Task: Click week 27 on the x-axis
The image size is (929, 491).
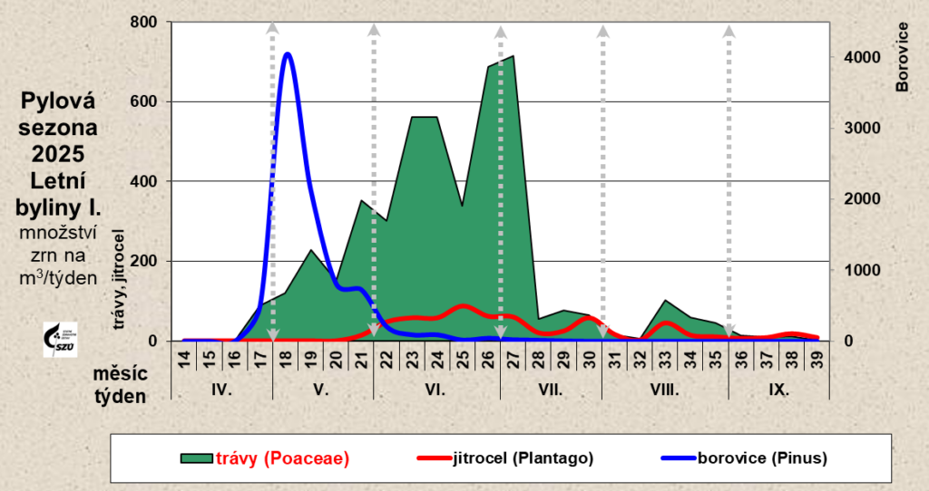Action: point(513,360)
